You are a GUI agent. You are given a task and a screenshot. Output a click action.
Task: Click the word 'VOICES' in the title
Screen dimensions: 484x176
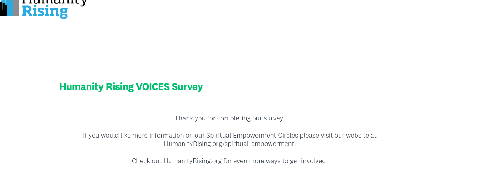point(152,87)
